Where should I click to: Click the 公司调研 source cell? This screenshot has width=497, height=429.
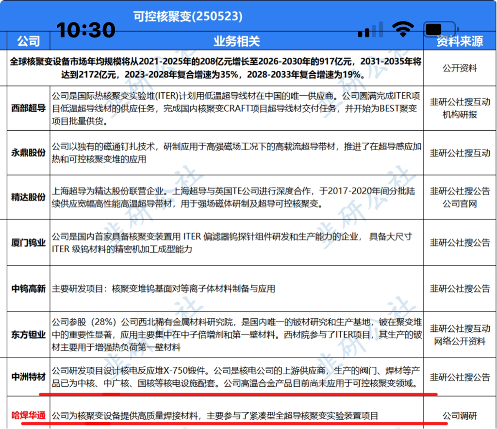[460, 416]
